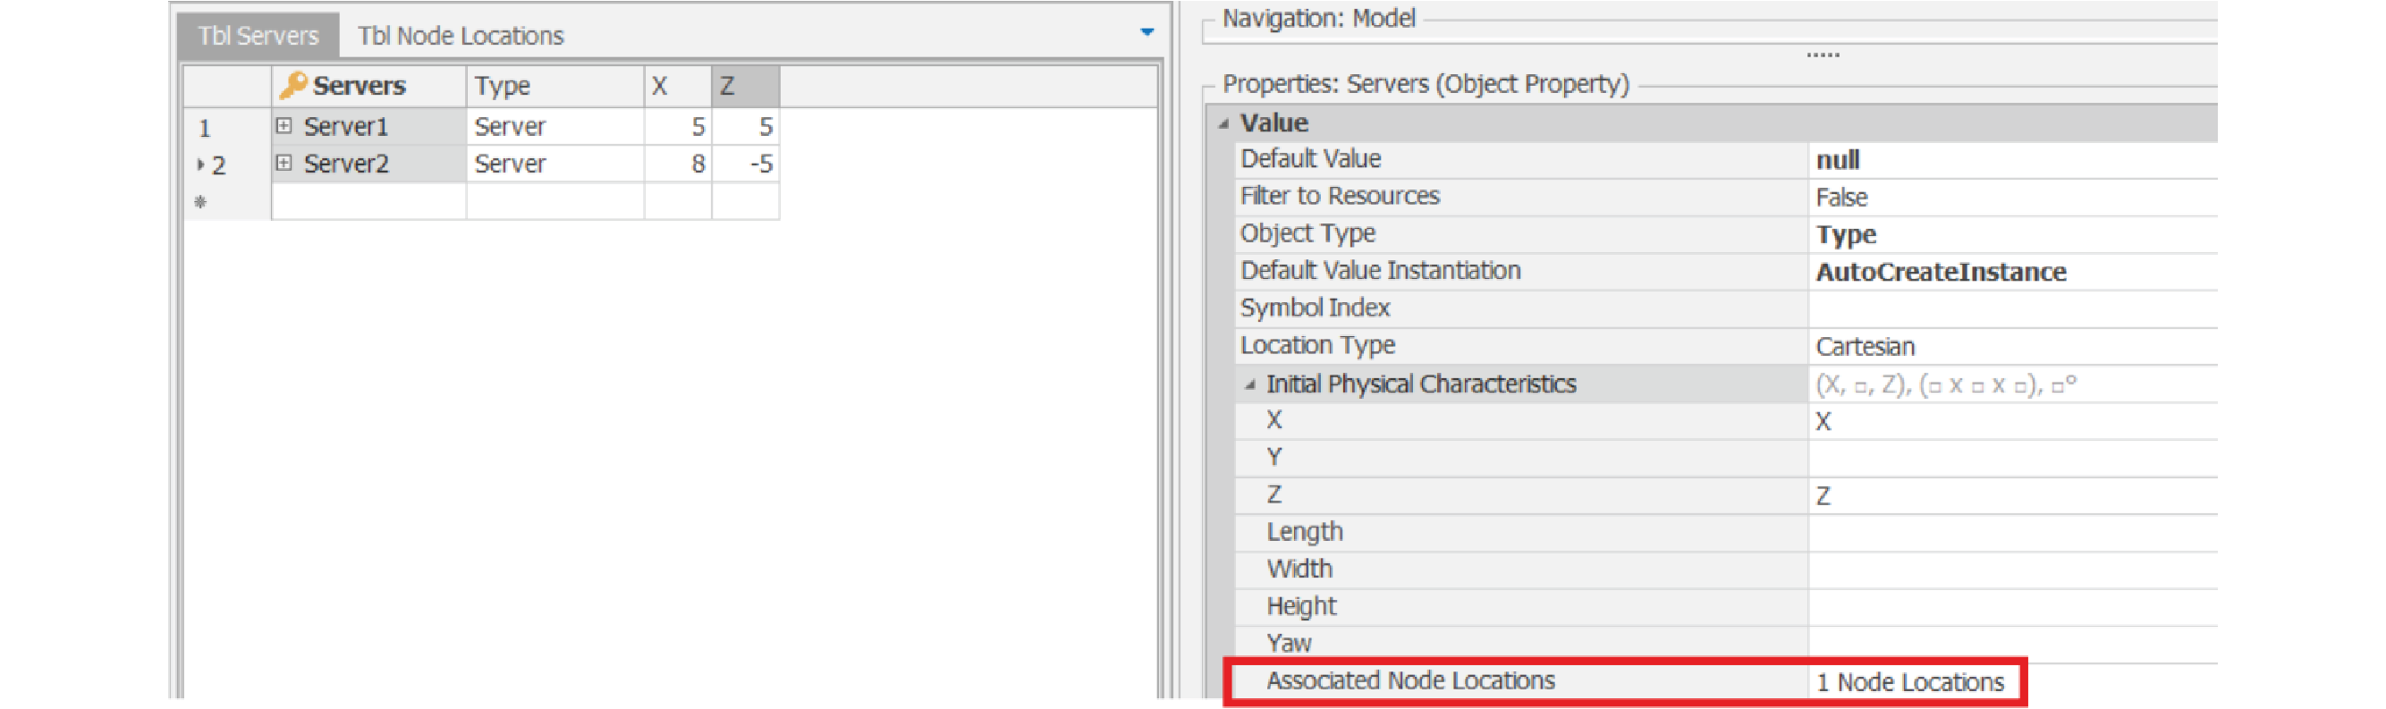Select the X cell of Server1 row
This screenshot has height=709, width=2386.
pyautogui.click(x=677, y=127)
